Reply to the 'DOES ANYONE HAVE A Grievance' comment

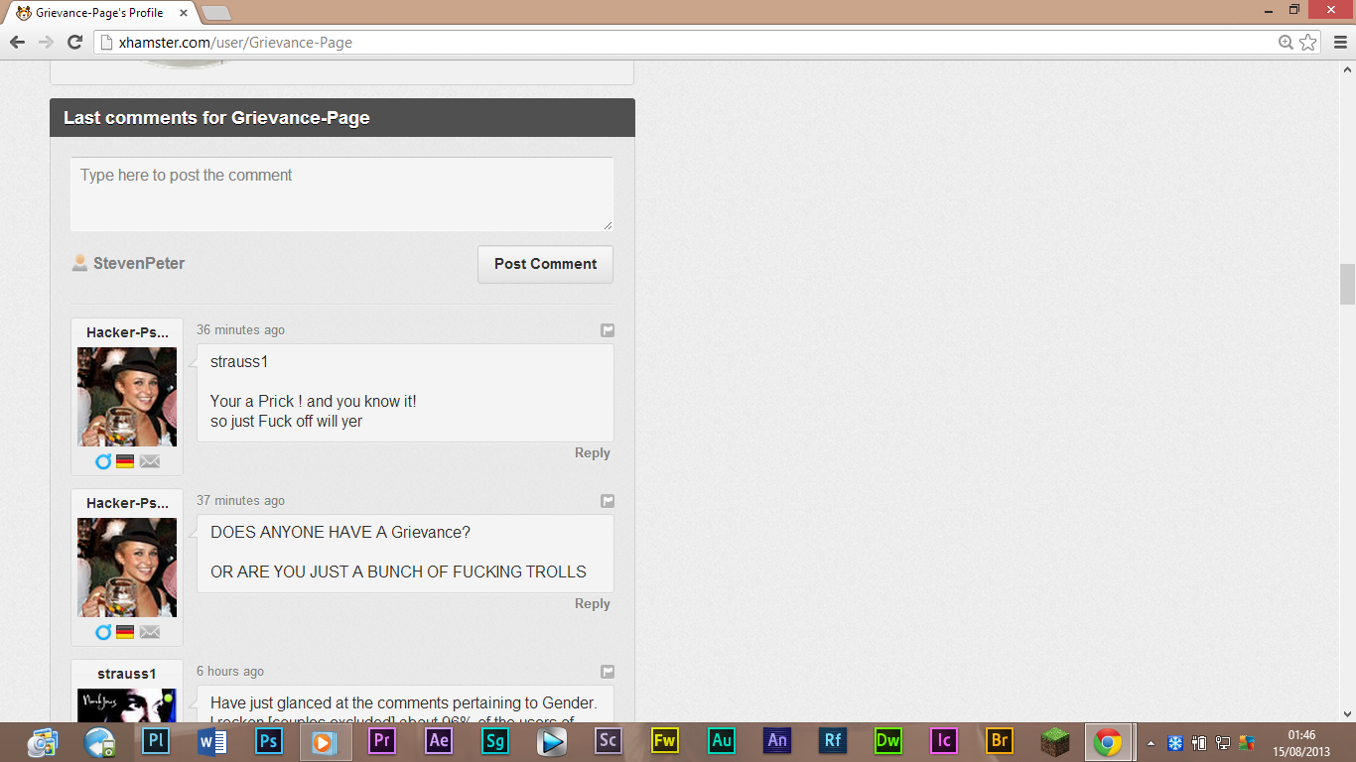point(593,604)
